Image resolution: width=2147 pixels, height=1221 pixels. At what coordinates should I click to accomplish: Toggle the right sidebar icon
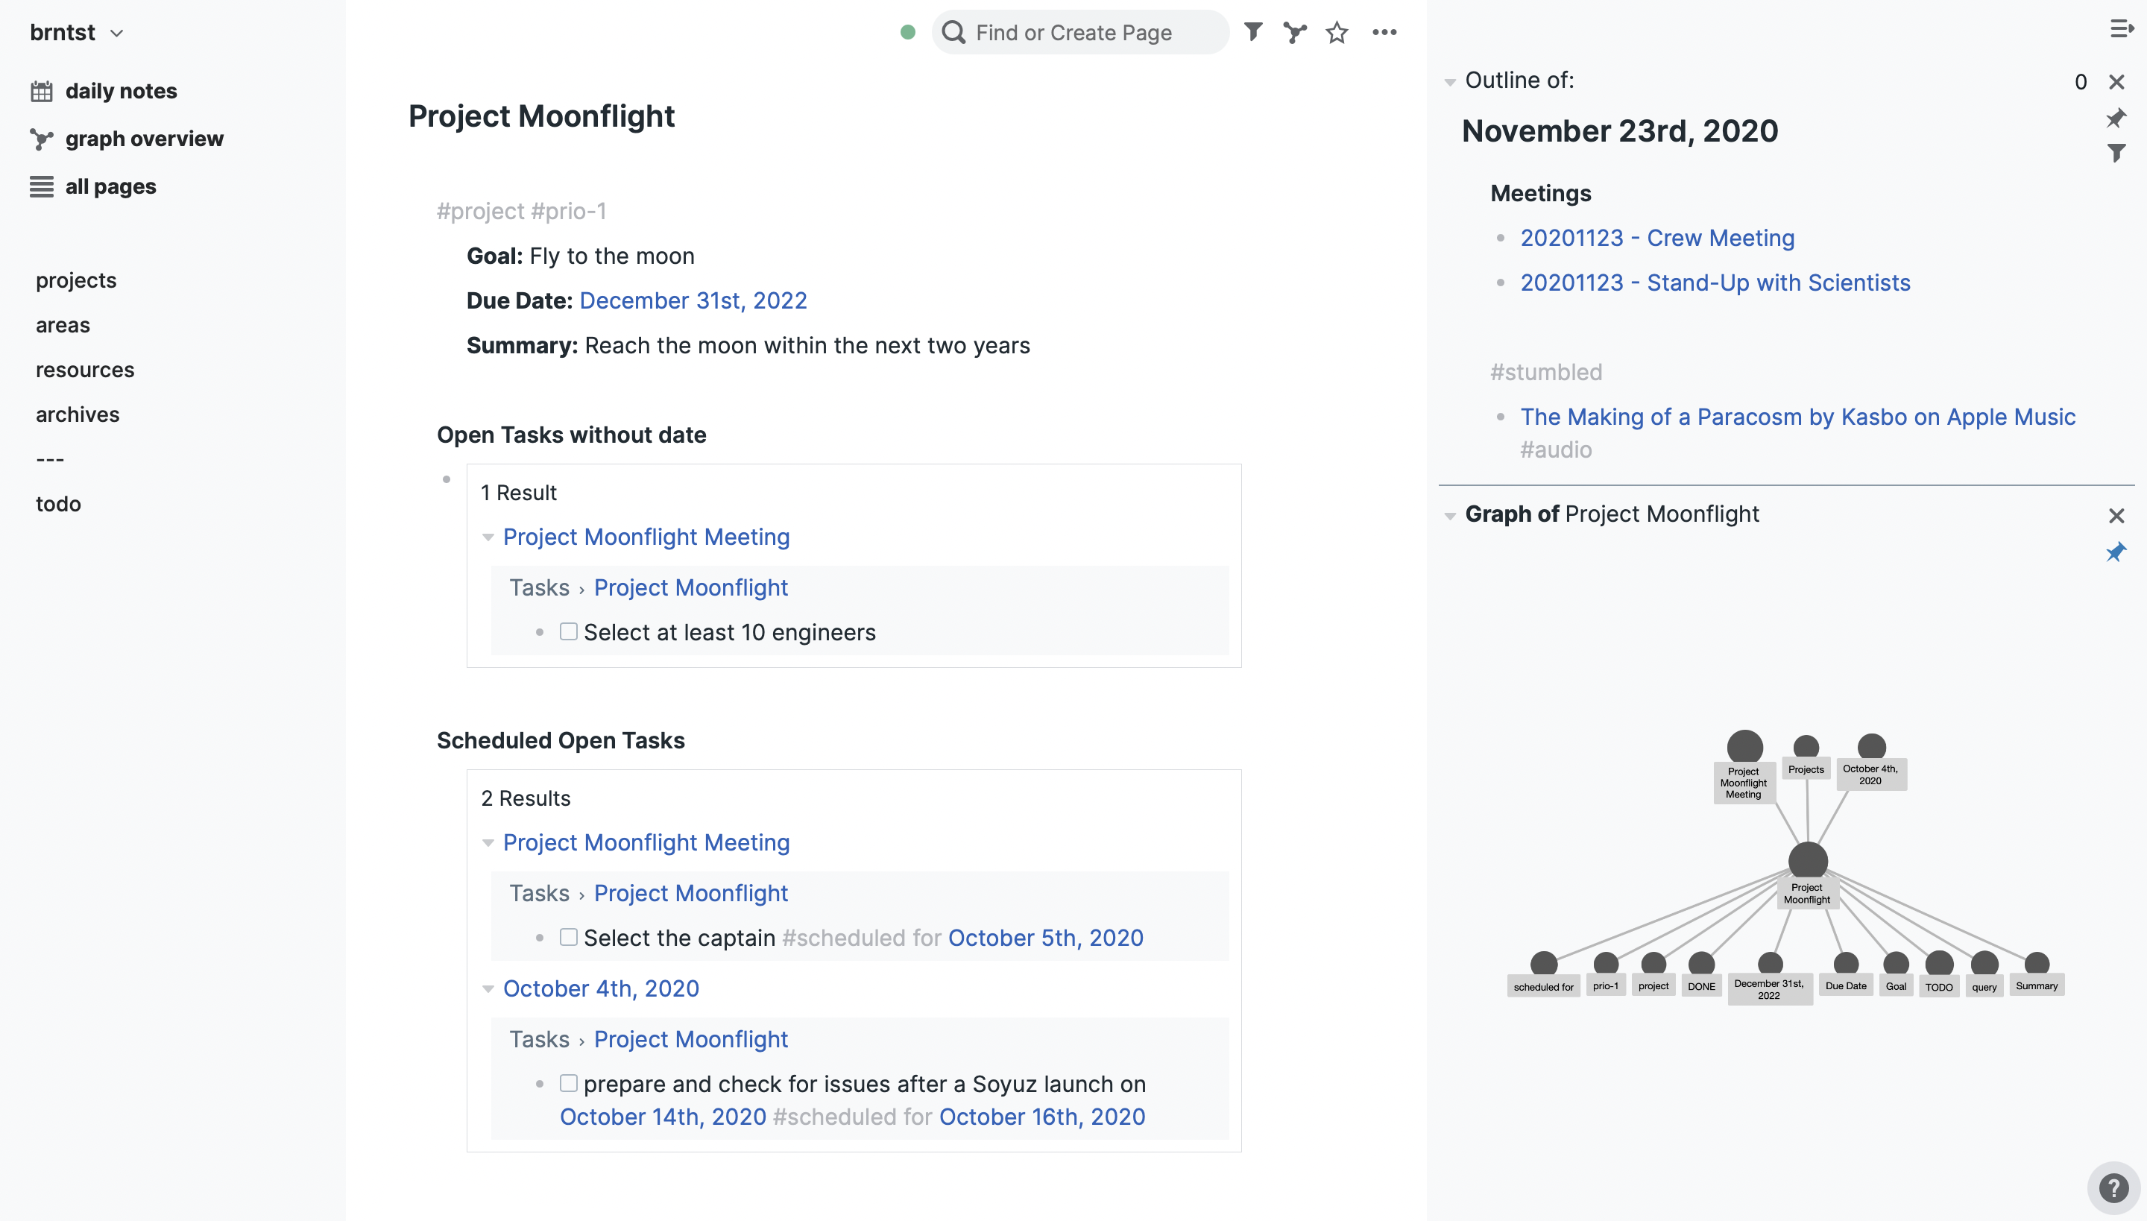coord(2122,29)
